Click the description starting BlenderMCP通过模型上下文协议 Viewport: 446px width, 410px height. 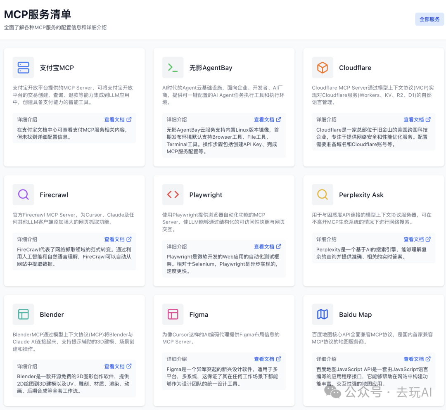tap(74, 342)
